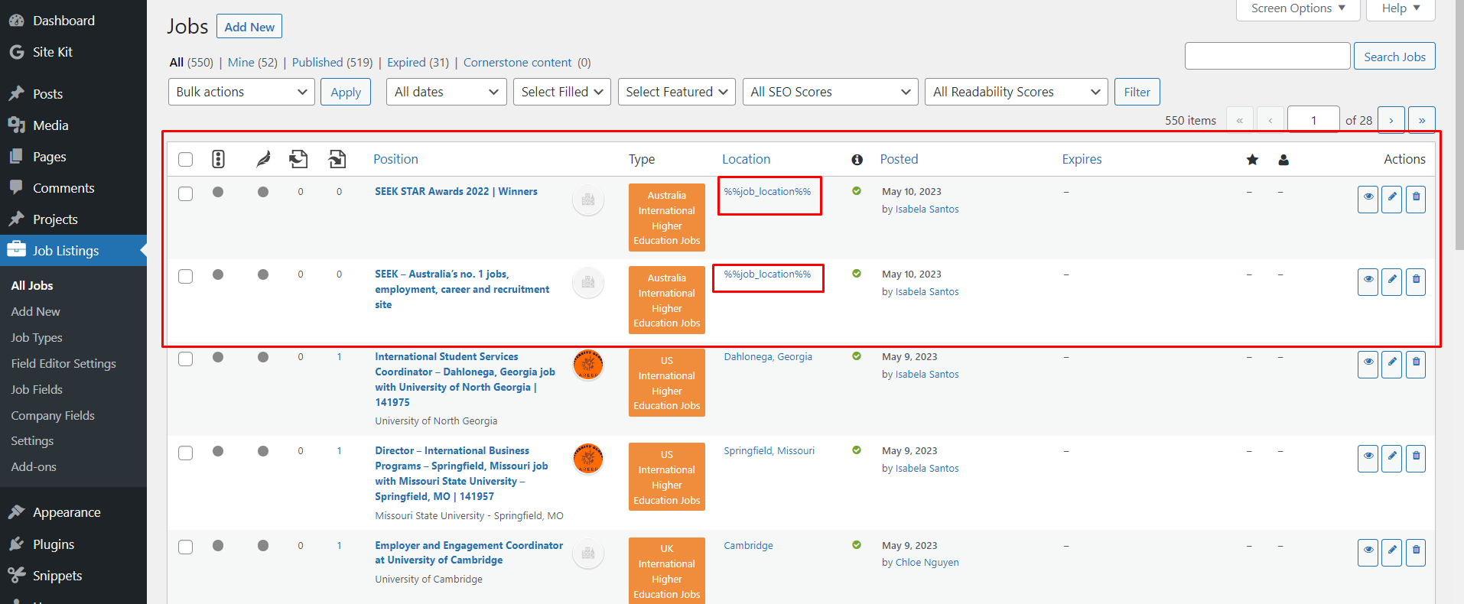
Task: Open the Company Fields submenu
Action: (53, 416)
